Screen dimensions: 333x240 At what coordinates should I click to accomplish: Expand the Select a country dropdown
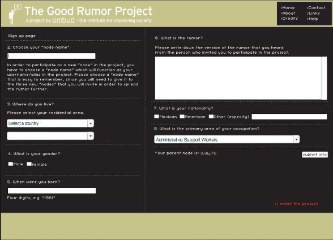(x=50, y=123)
